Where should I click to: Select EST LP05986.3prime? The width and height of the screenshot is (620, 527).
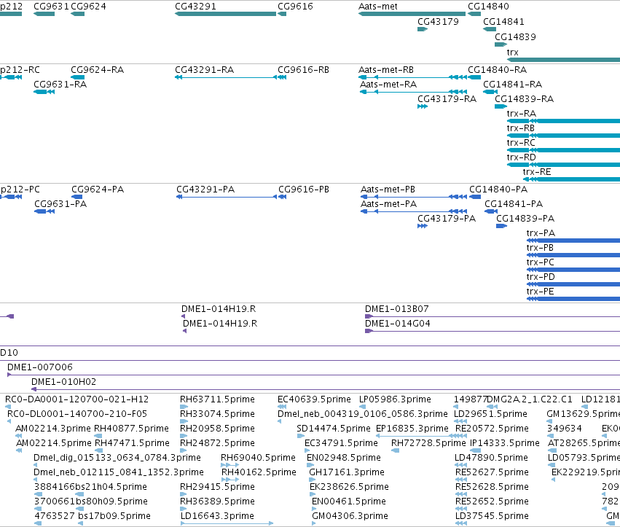[395, 399]
